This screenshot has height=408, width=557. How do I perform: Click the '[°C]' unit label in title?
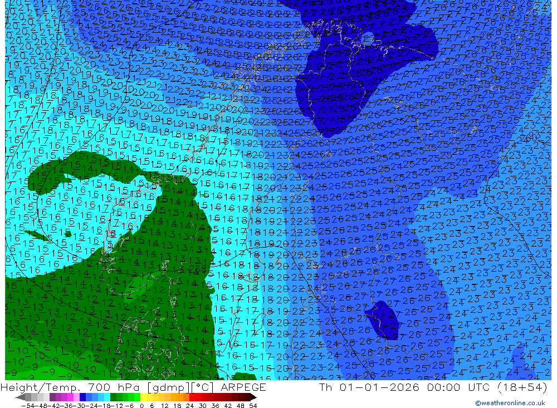(x=203, y=387)
